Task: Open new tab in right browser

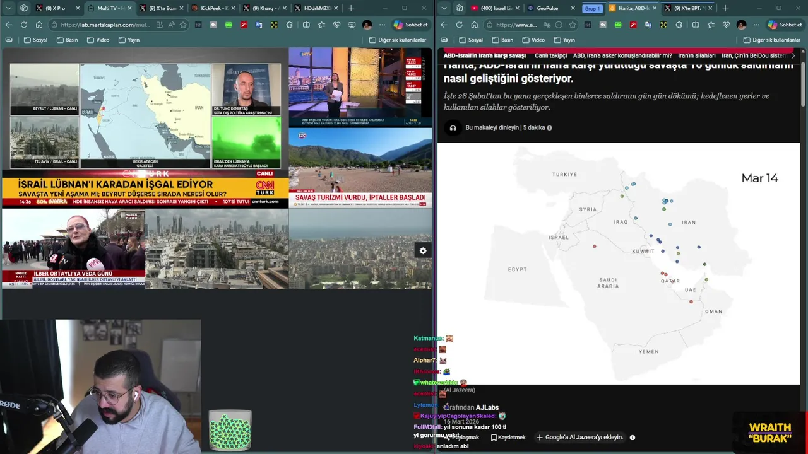Action: click(725, 8)
